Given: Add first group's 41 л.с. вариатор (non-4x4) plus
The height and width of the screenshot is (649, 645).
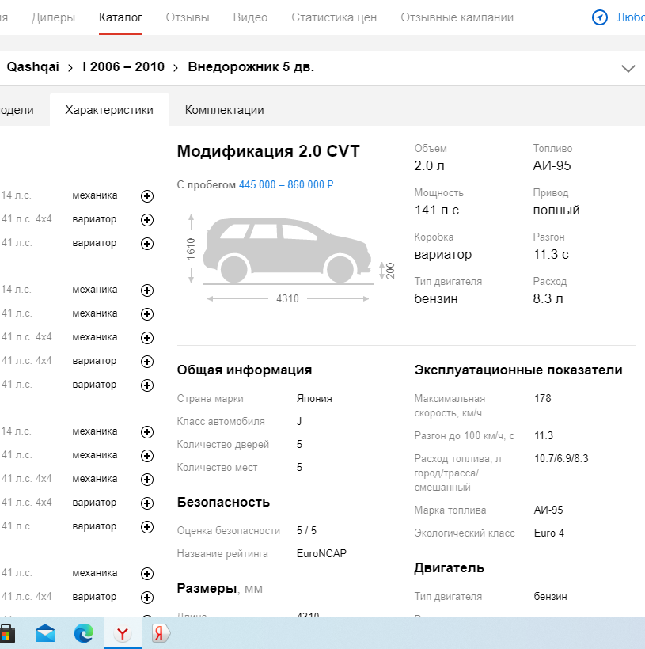Looking at the screenshot, I should click(147, 244).
